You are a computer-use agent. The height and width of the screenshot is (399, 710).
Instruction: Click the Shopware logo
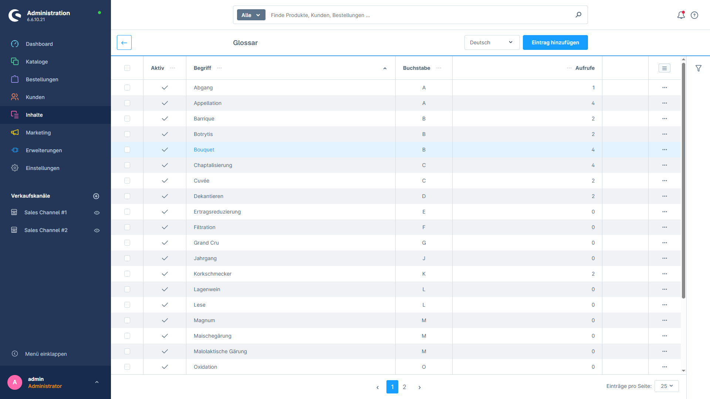coord(15,16)
